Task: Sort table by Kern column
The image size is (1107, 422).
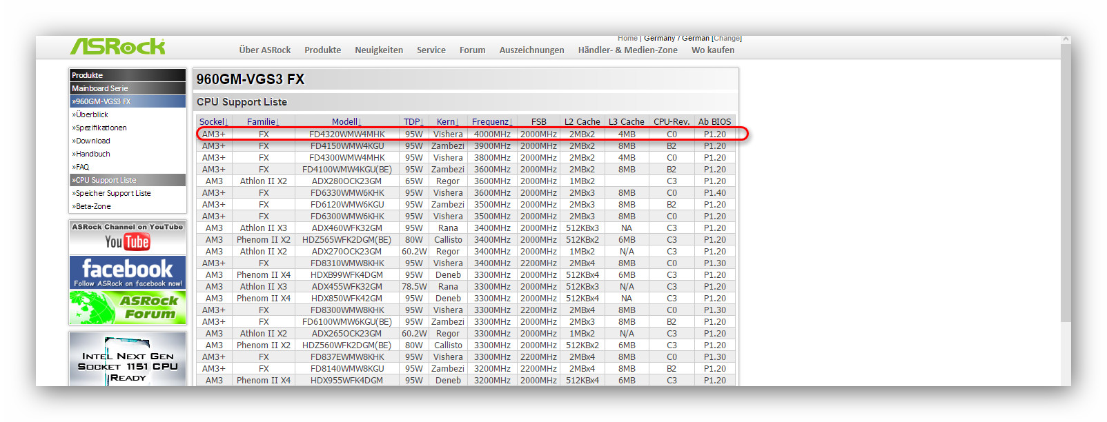Action: tap(447, 122)
